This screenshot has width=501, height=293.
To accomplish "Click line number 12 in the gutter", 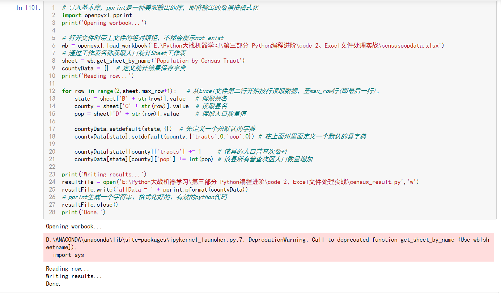I will pyautogui.click(x=52, y=91).
